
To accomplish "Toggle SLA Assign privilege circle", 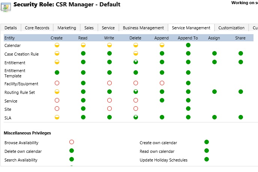I will click(x=214, y=117).
